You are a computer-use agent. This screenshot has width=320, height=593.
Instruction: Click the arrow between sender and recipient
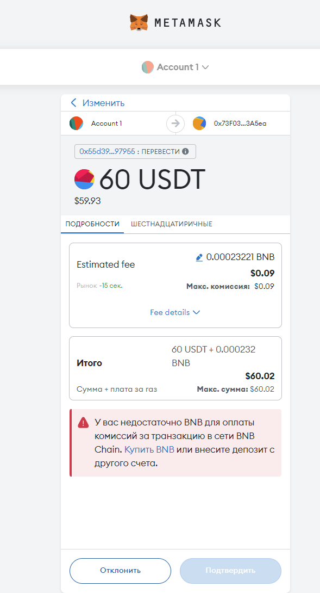[175, 123]
